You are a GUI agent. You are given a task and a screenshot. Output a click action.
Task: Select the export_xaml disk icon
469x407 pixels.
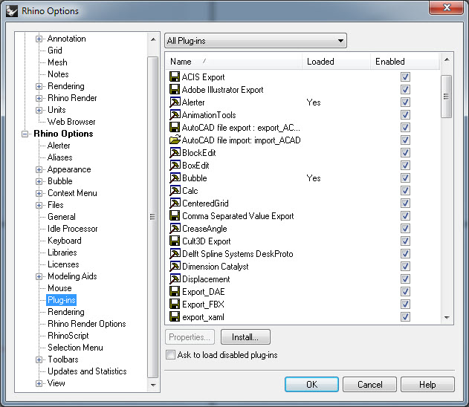pyautogui.click(x=175, y=316)
